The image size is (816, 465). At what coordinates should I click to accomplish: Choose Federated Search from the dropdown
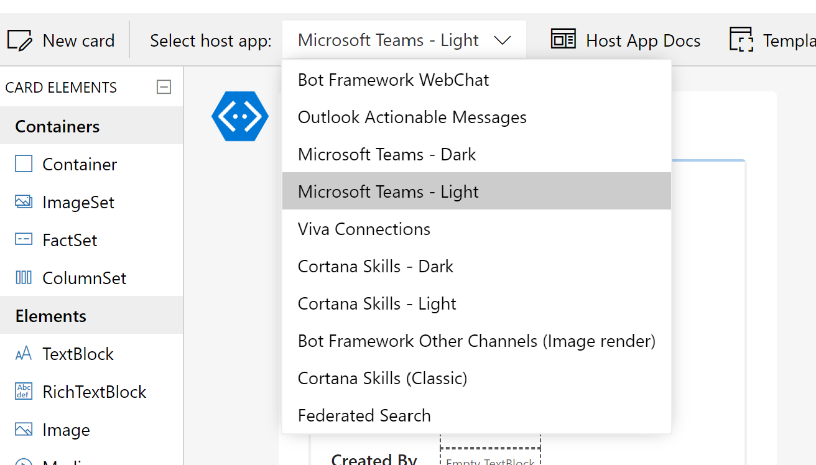tap(364, 415)
